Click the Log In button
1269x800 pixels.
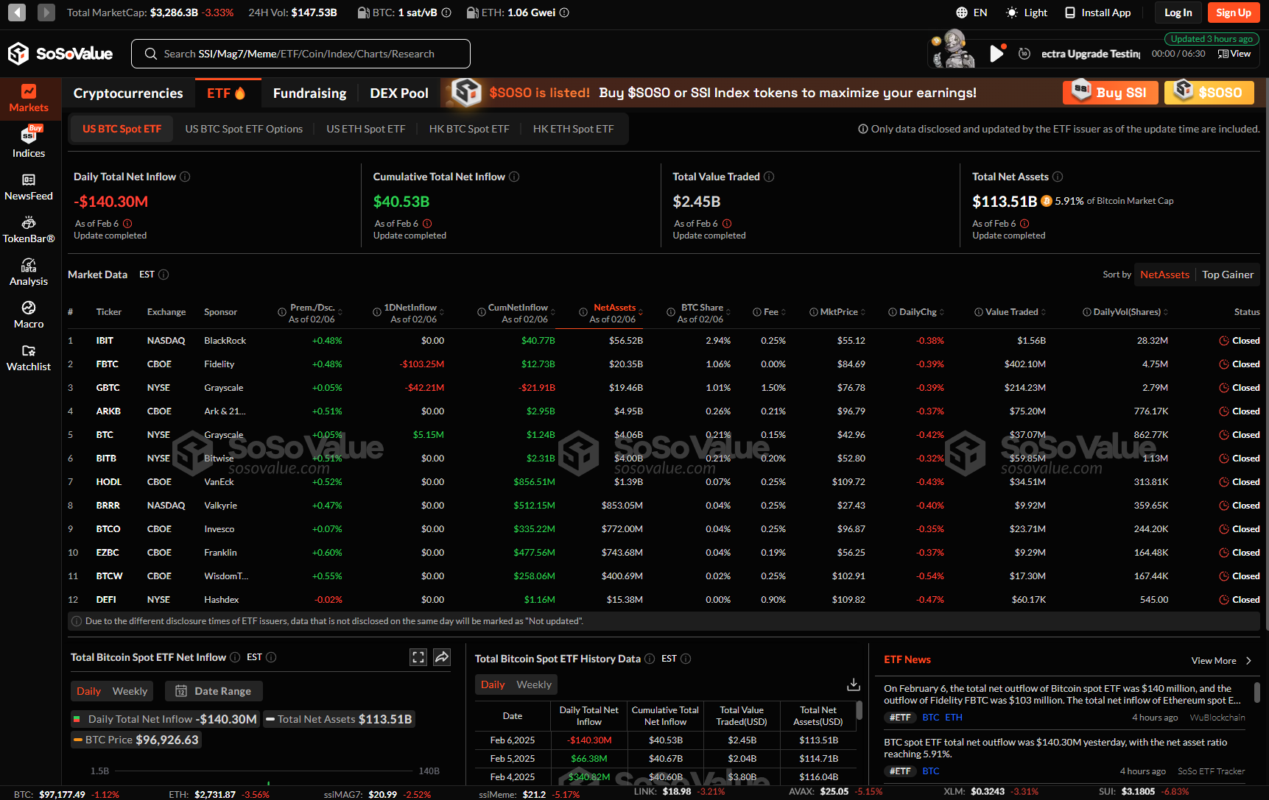pyautogui.click(x=1178, y=13)
